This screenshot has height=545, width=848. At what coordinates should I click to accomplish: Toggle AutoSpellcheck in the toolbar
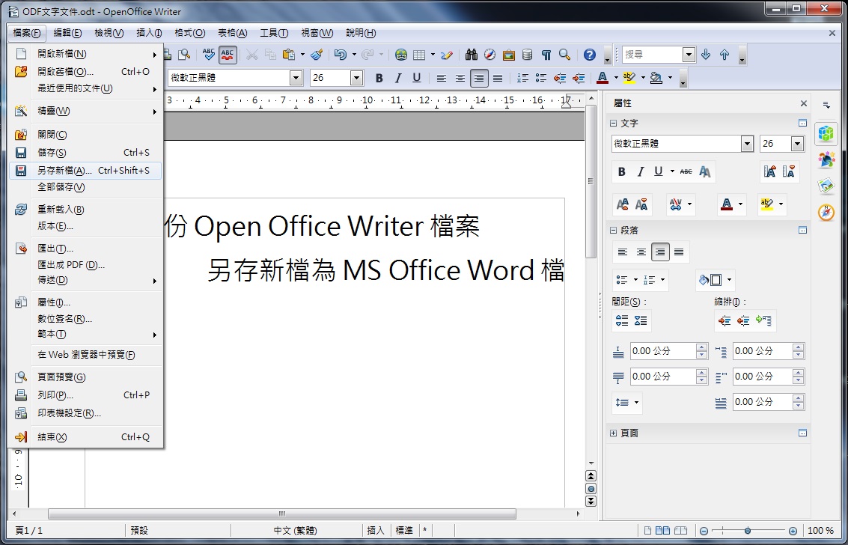[x=228, y=55]
